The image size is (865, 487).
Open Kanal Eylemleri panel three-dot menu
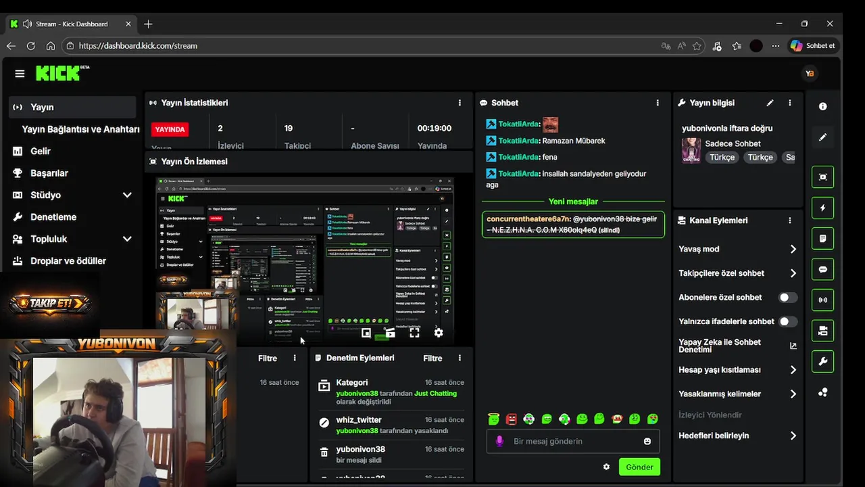[x=790, y=221]
